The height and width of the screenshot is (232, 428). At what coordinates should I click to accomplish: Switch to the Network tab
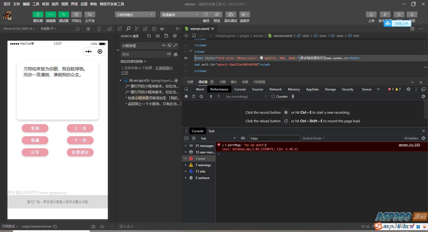(275, 89)
